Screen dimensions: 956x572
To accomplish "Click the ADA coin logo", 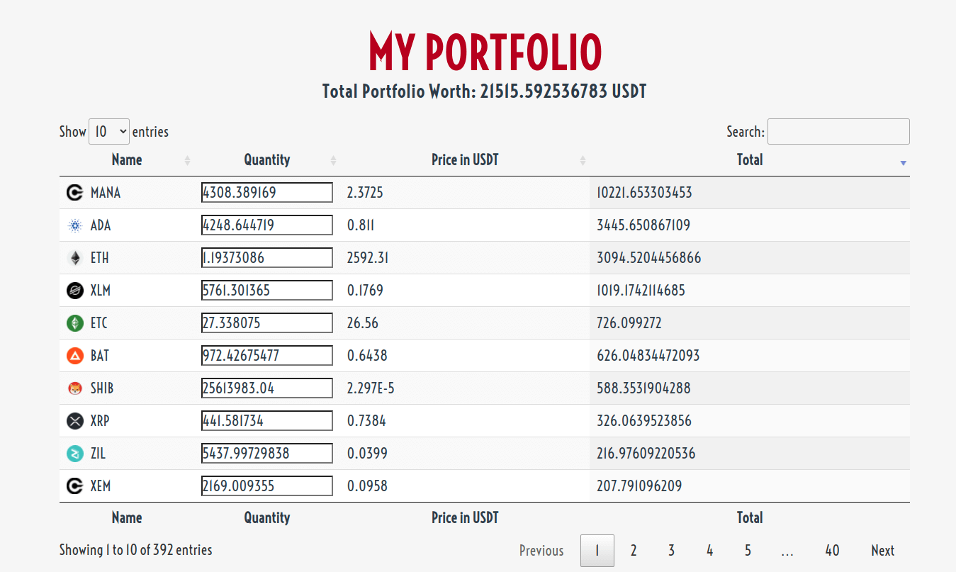I will 74,226.
